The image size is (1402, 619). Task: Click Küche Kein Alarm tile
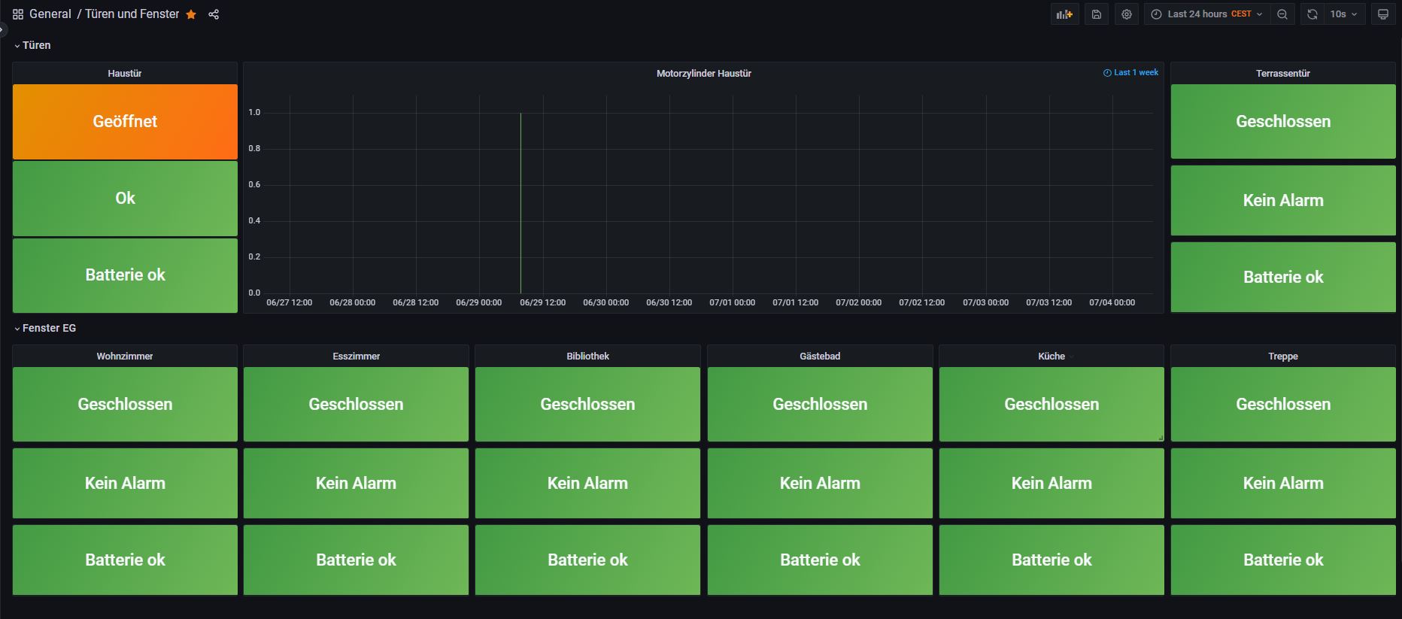[1051, 483]
